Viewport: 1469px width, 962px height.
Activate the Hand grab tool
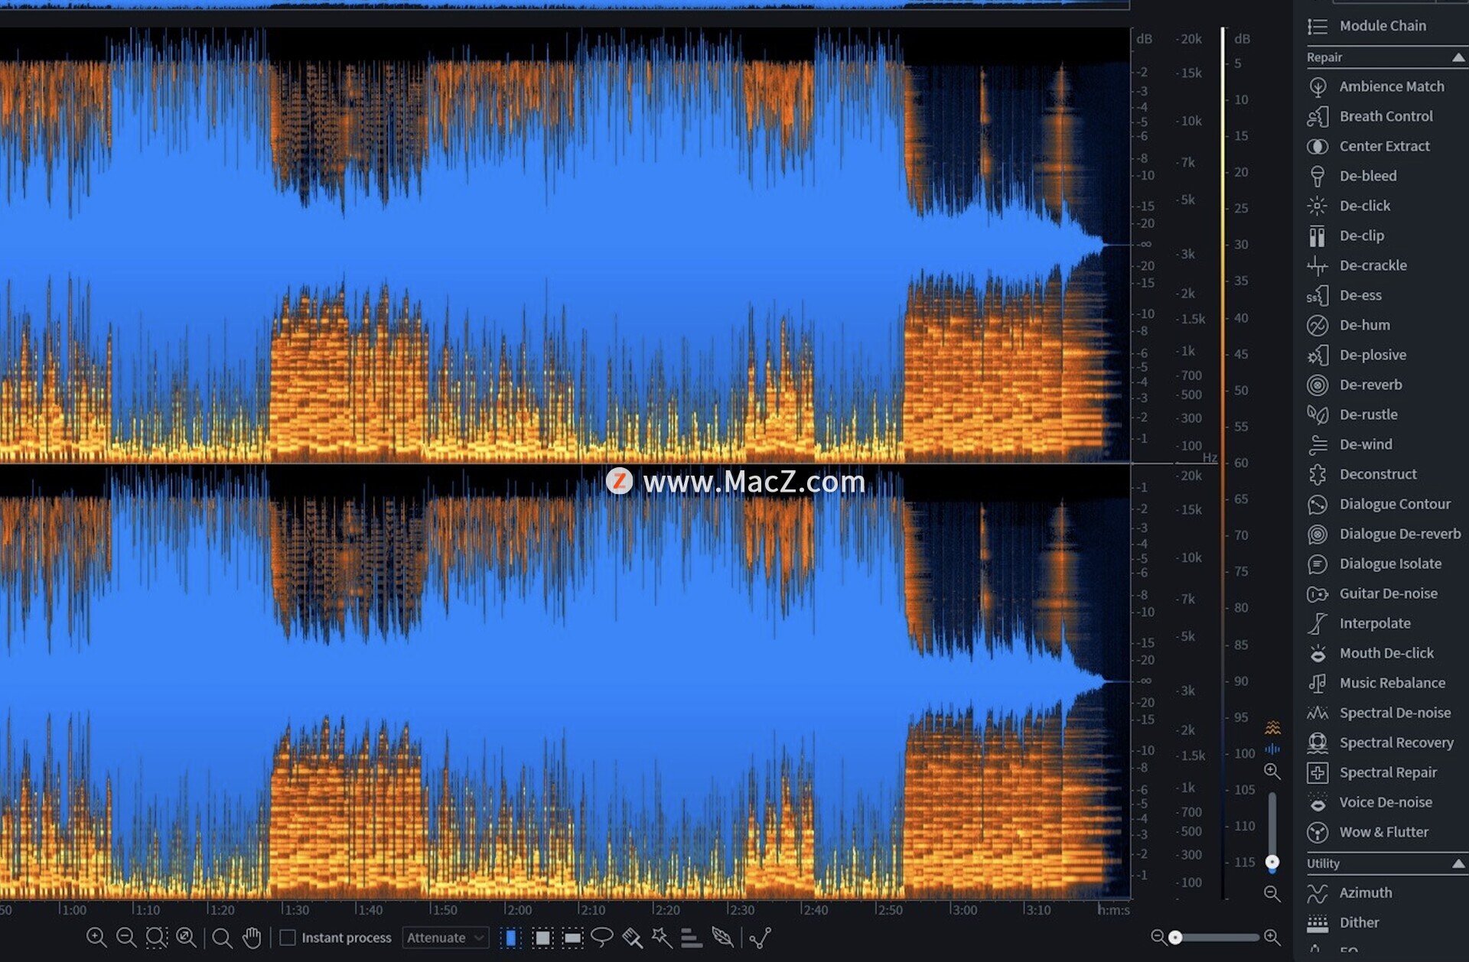252,937
